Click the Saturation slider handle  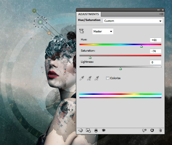pyautogui.click(x=90, y=58)
